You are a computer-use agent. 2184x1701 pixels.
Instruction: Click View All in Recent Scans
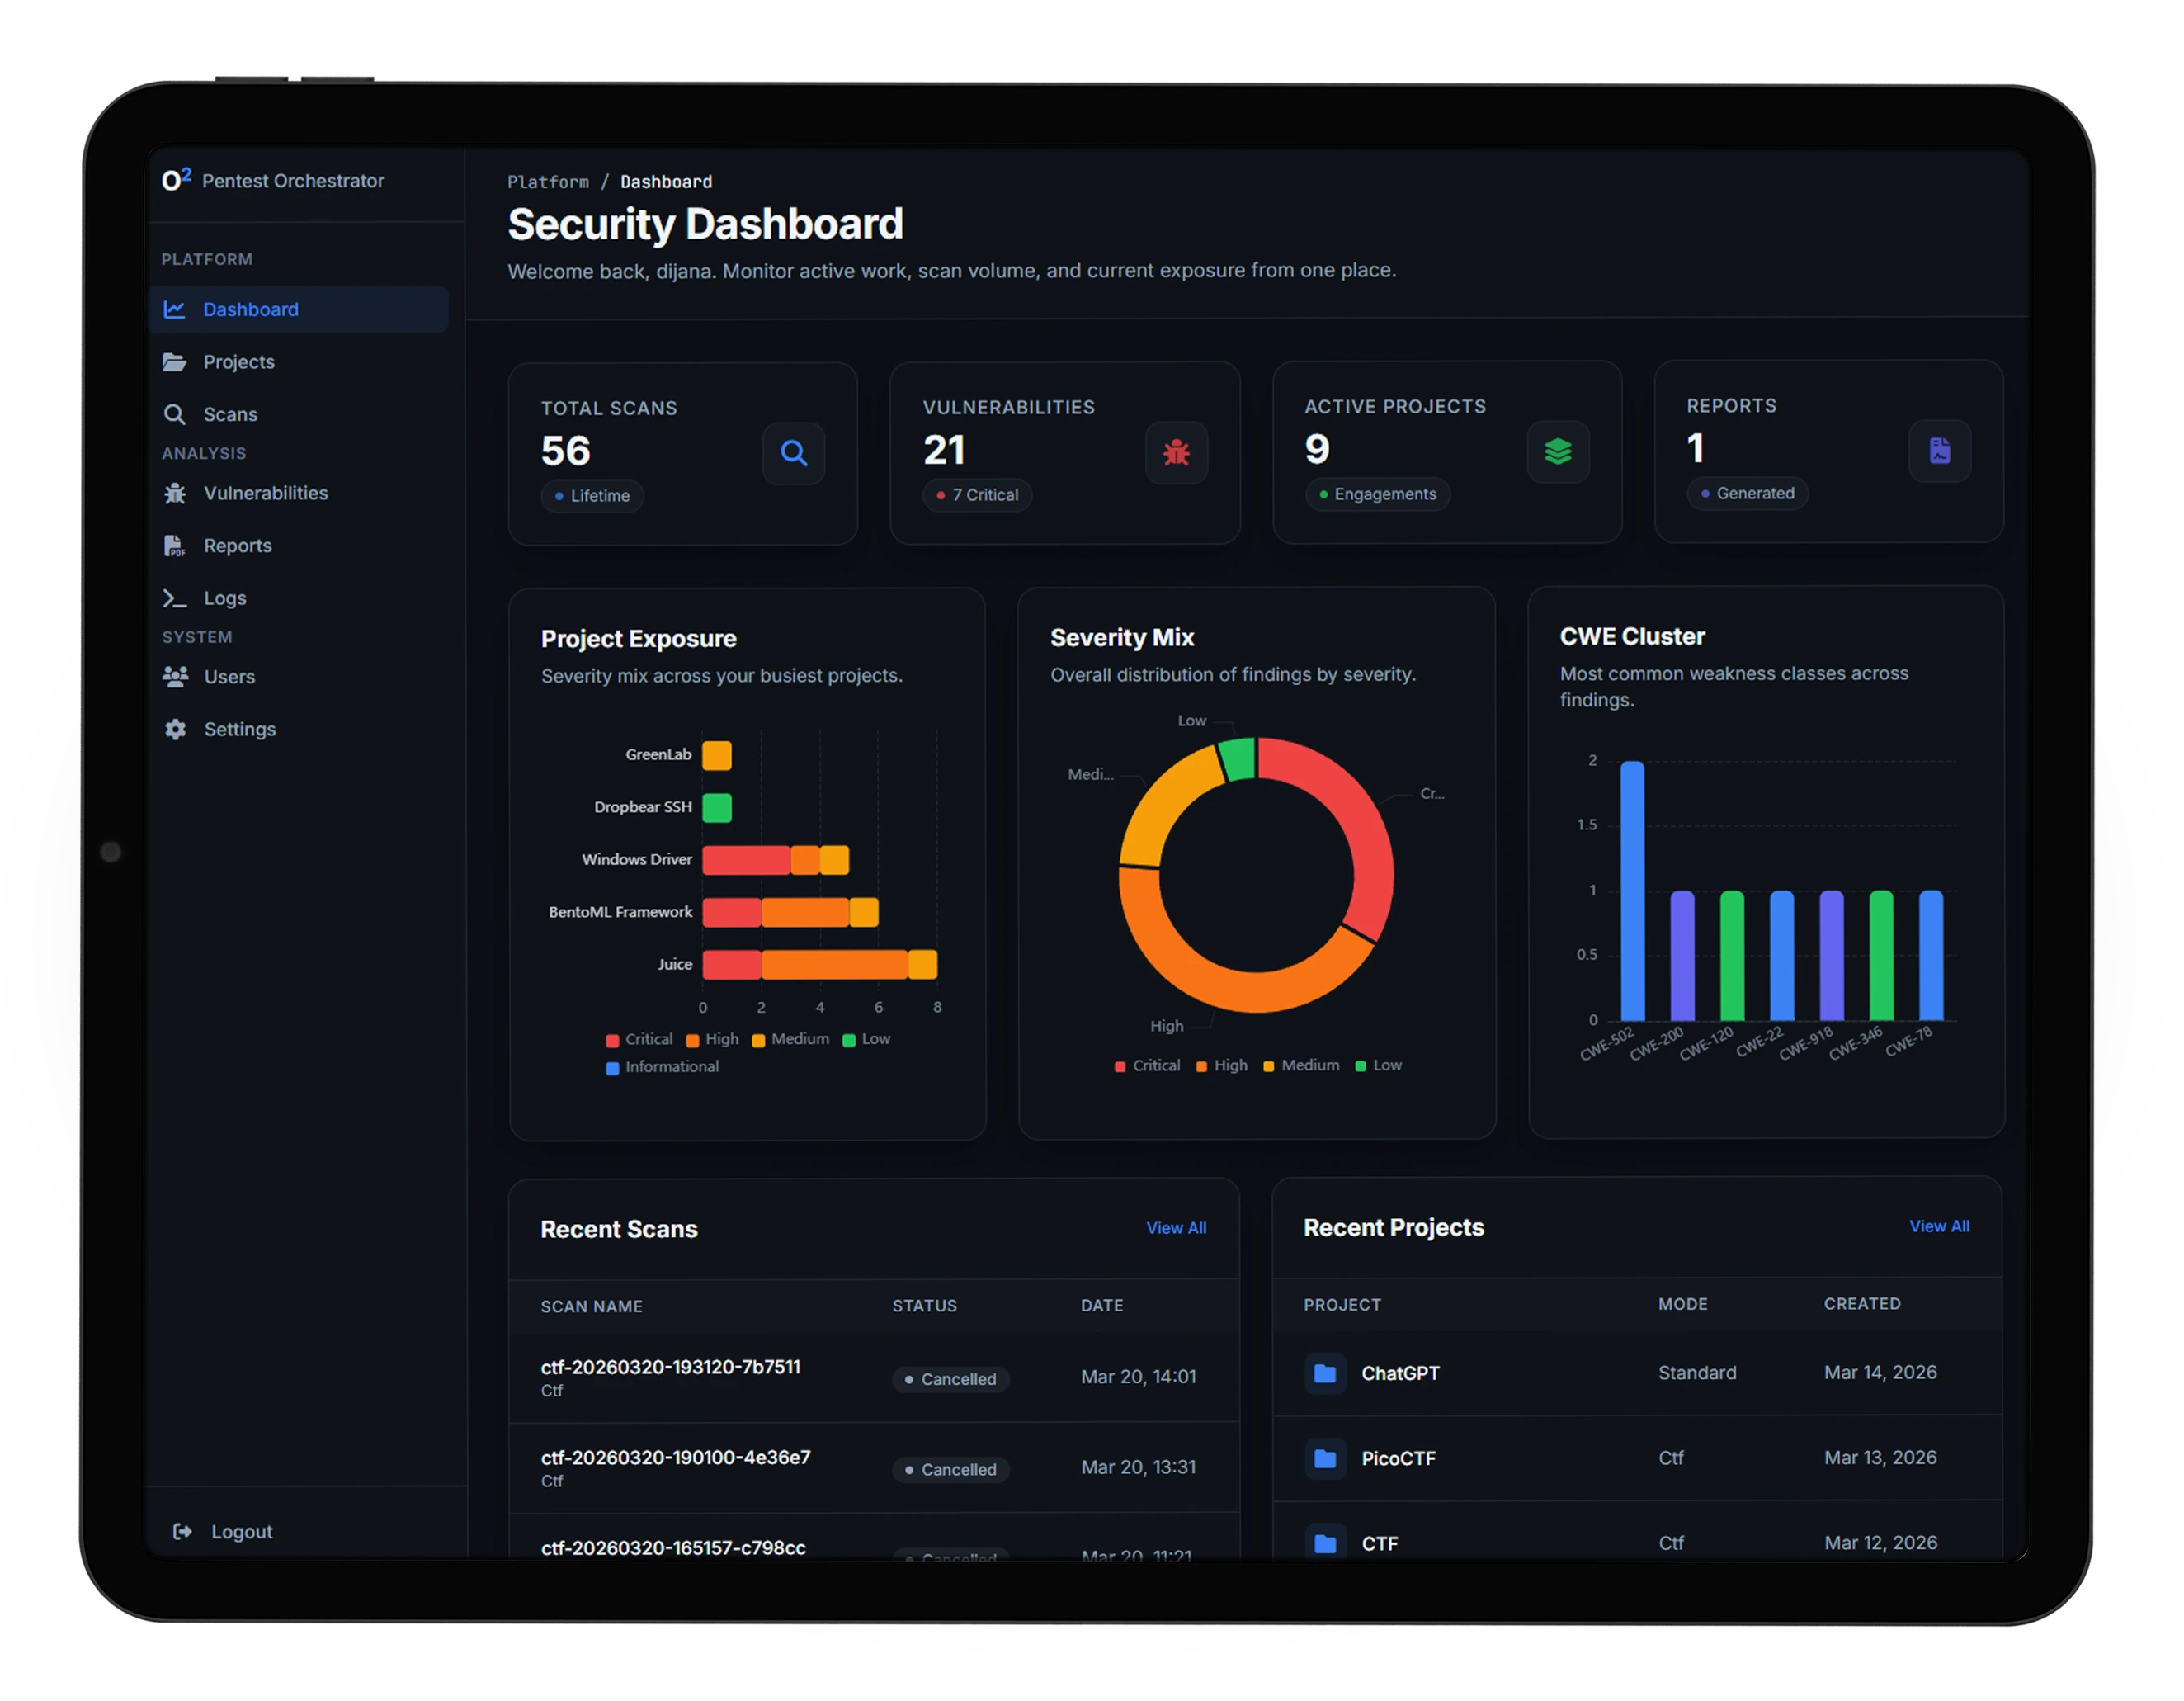1176,1228
